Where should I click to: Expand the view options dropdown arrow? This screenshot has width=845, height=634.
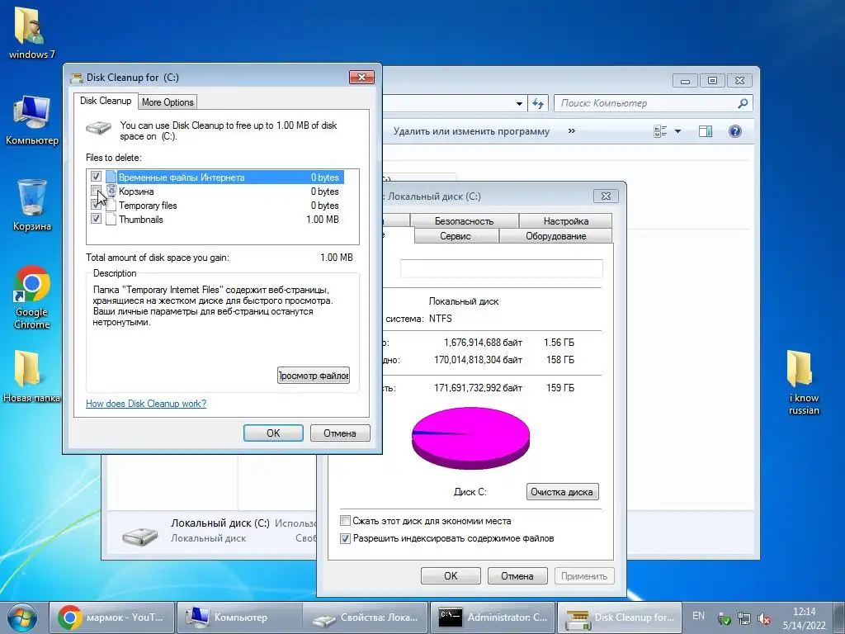(678, 131)
